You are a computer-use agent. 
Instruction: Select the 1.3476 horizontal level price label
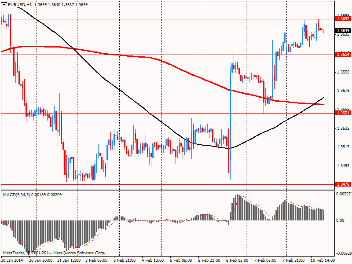click(343, 184)
